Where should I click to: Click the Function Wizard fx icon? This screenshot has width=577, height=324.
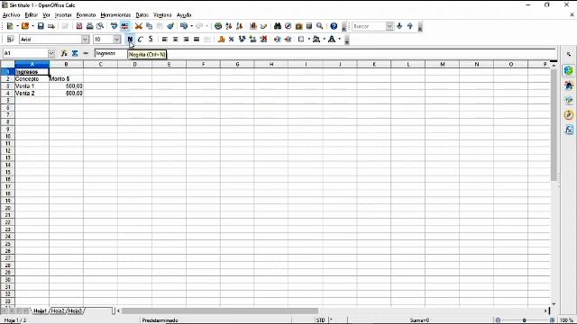tap(64, 53)
